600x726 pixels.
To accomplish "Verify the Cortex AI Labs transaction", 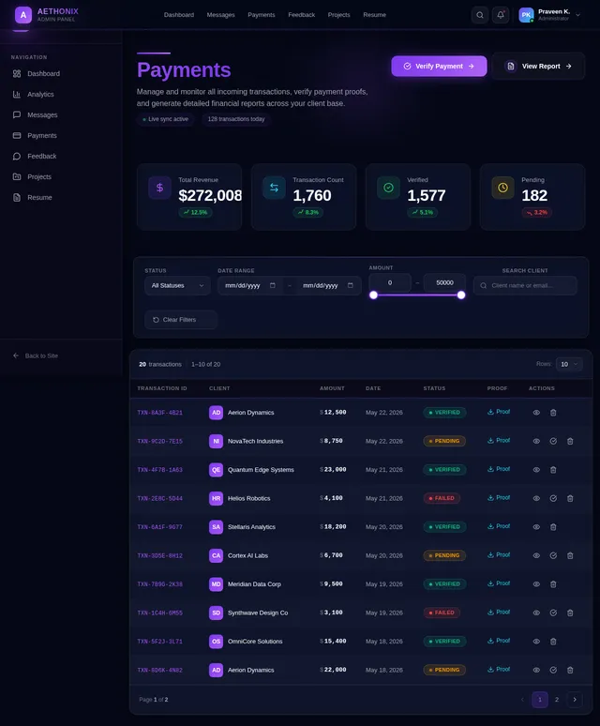I will [x=553, y=555].
